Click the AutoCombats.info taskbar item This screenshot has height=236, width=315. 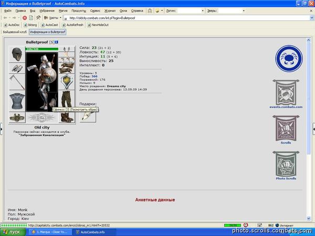click(94, 232)
